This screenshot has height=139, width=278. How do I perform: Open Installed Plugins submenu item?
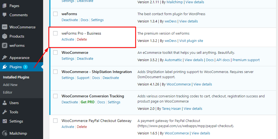click(16, 77)
